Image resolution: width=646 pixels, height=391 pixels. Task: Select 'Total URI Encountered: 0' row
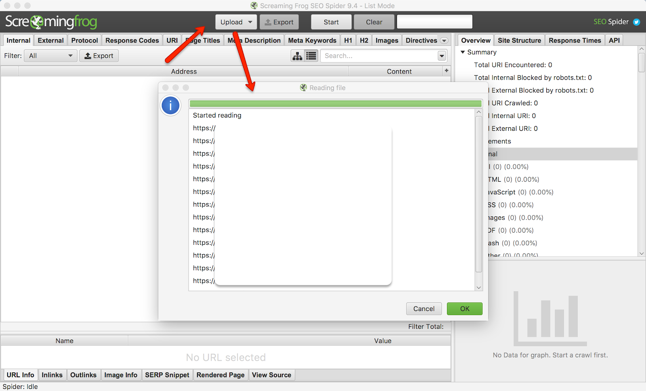513,65
